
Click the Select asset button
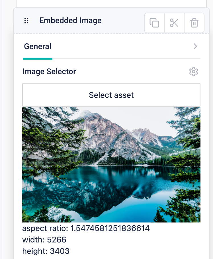tap(111, 95)
